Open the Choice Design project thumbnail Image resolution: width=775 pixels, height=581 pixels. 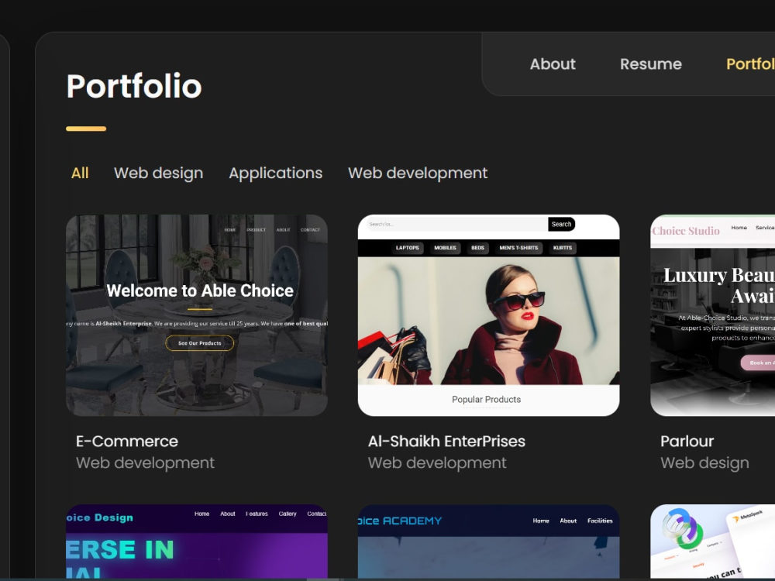click(x=197, y=541)
